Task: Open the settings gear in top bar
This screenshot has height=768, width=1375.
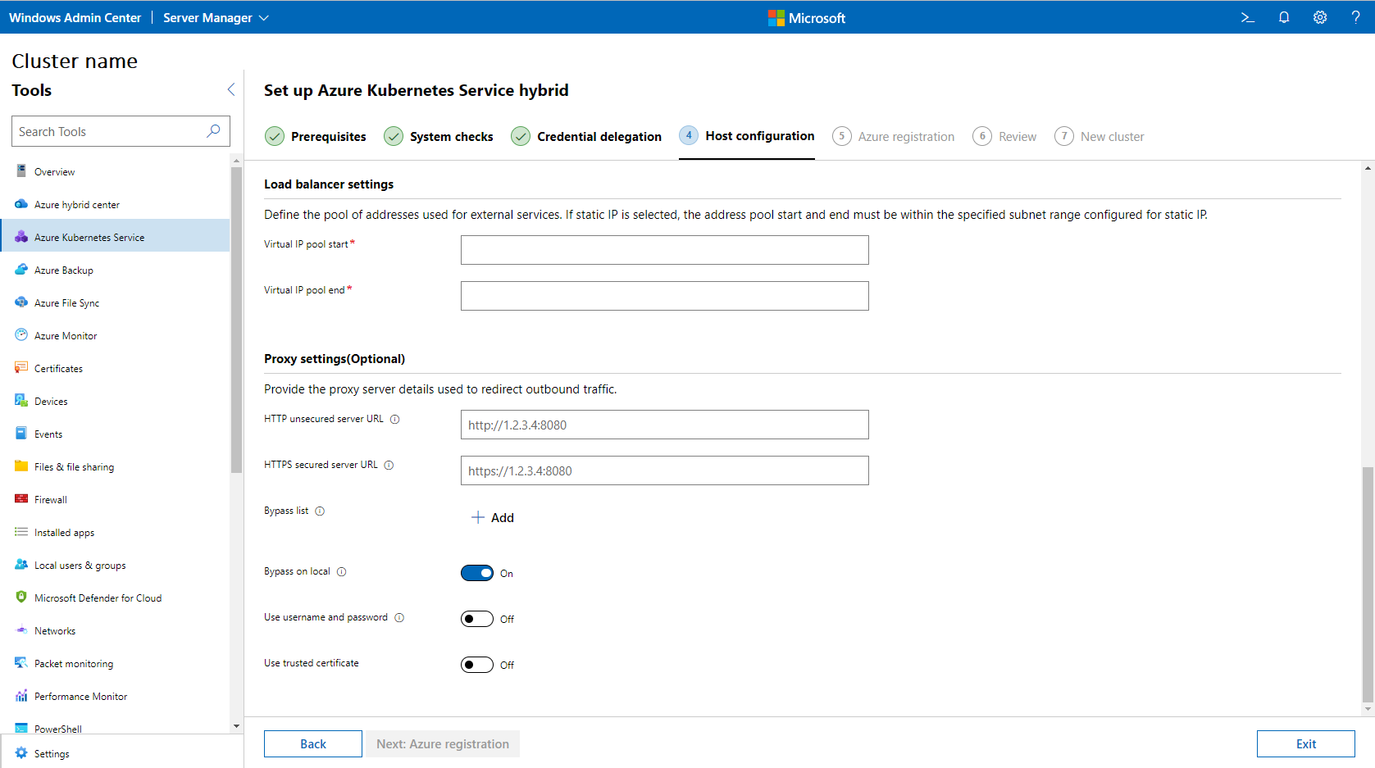Action: tap(1319, 17)
